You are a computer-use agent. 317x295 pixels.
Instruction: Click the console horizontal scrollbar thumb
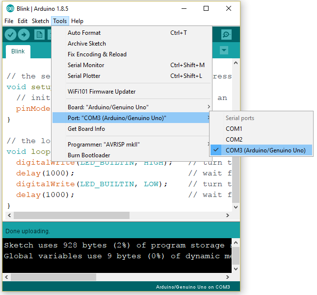(x=53, y=277)
